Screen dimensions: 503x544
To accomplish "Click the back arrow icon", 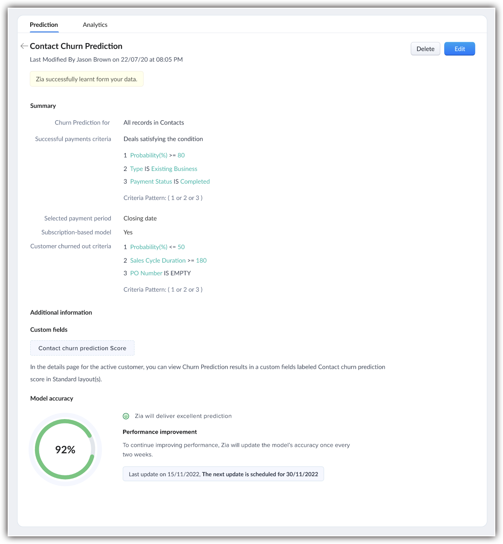I will 24,46.
